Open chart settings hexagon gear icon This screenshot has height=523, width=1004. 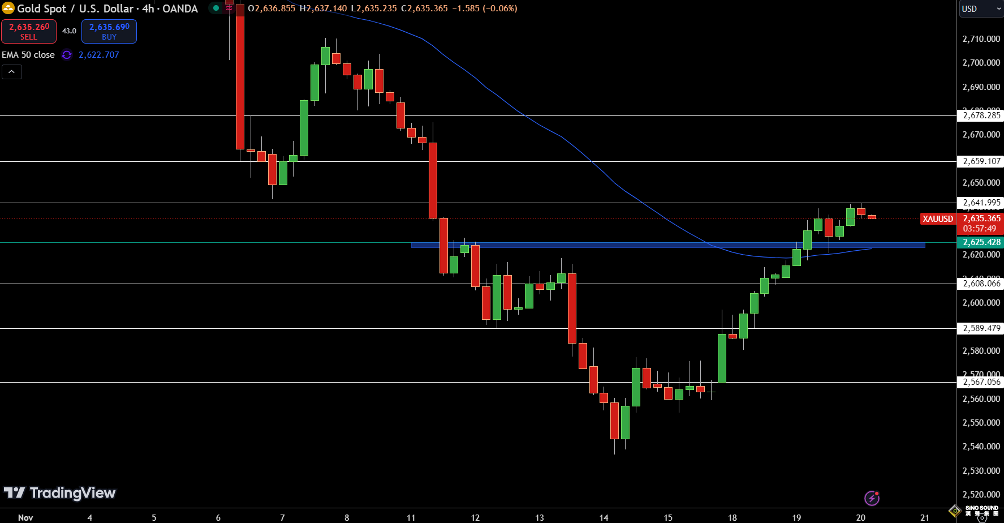pyautogui.click(x=982, y=517)
